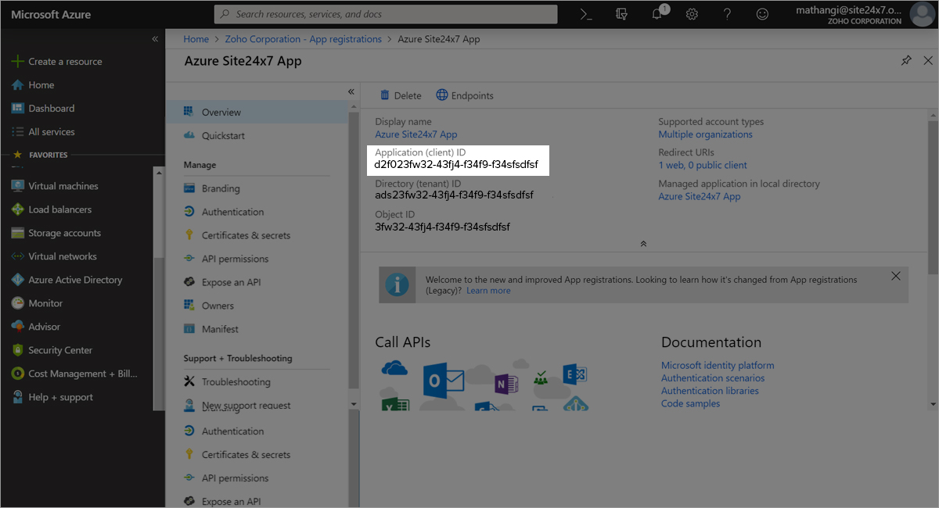Image resolution: width=939 pixels, height=508 pixels.
Task: Select Create a resource
Action: click(x=57, y=61)
